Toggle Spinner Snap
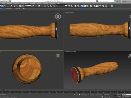 point(51,6)
